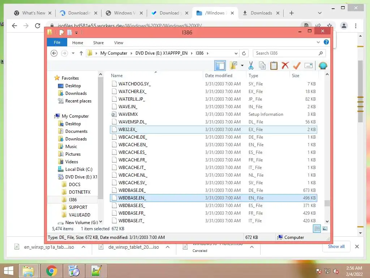Open File Explorer from the taskbar
This screenshot has width=370, height=278.
[x=28, y=271]
